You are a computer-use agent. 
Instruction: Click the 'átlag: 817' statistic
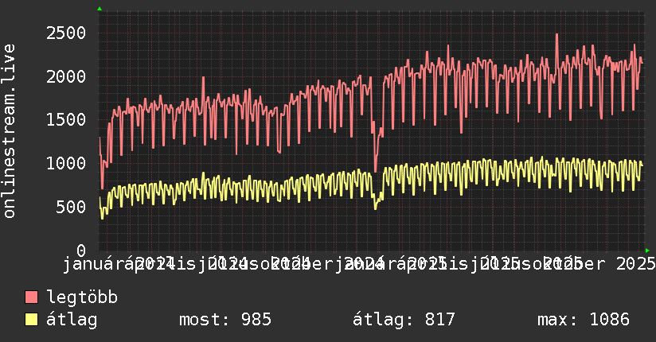(404, 320)
